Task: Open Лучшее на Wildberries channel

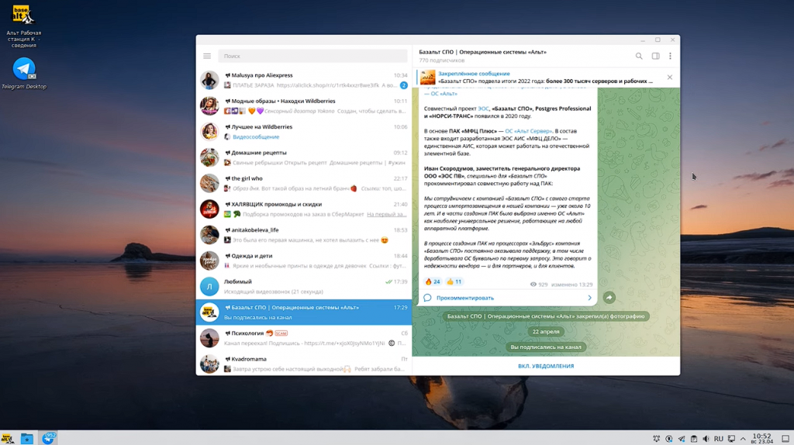Action: tap(304, 132)
